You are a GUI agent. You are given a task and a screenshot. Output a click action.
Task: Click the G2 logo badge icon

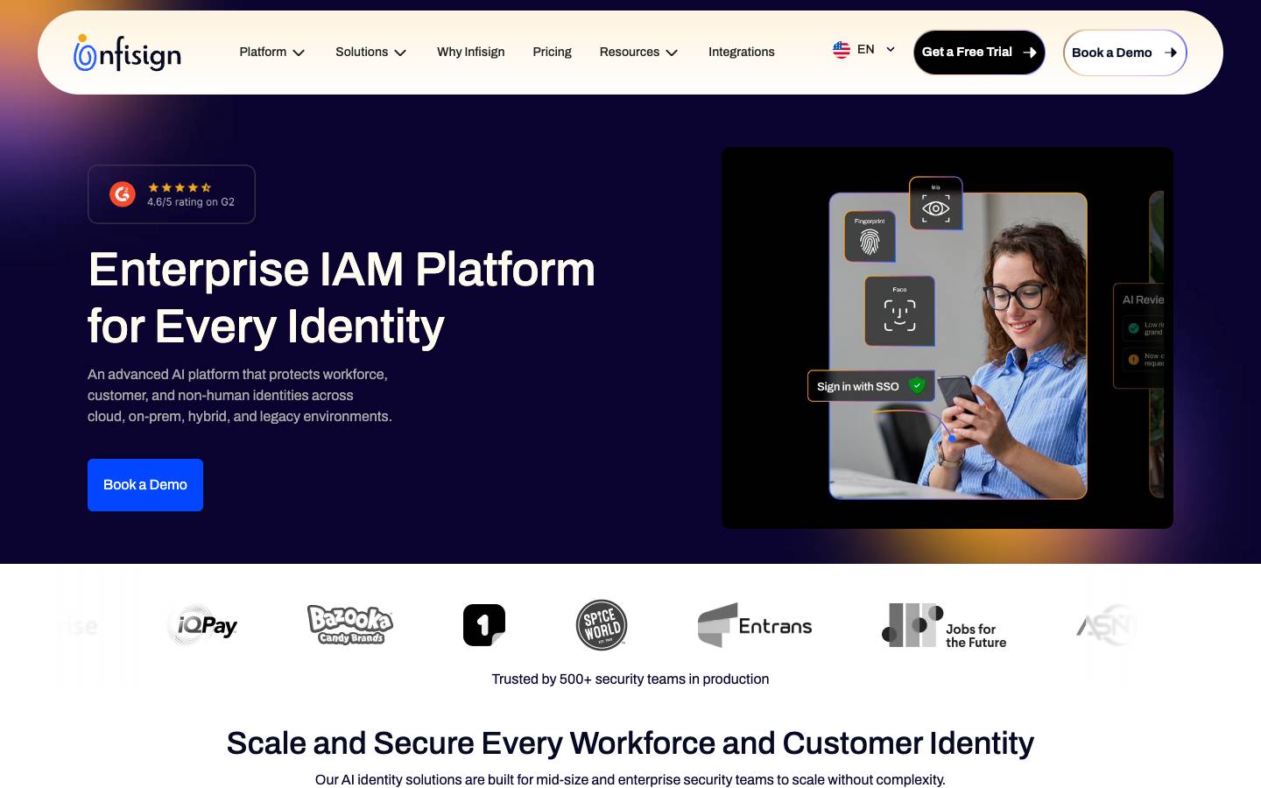[x=123, y=194]
